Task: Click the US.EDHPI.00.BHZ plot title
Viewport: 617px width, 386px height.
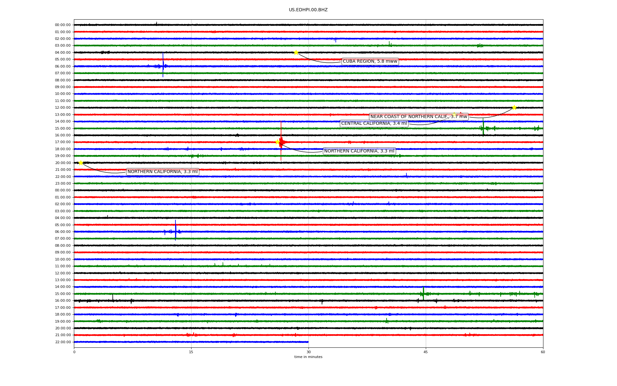Action: [x=308, y=10]
